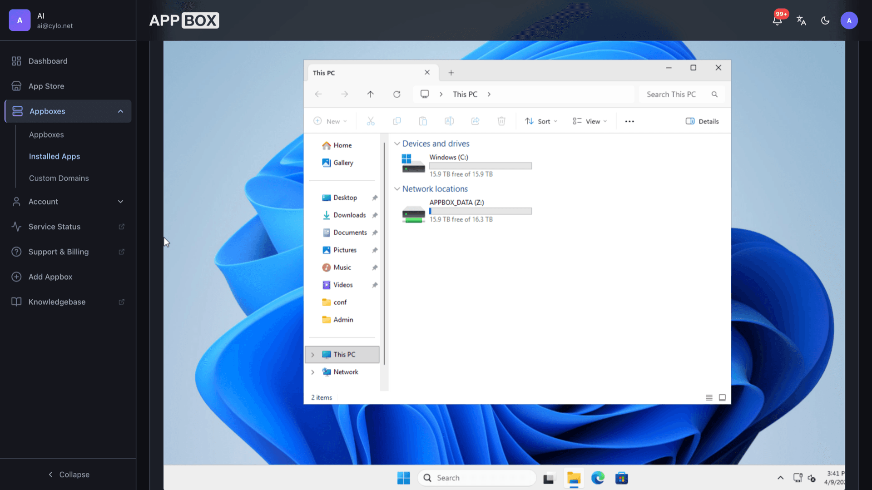The image size is (872, 490).
Task: Select the Windows (C:) drive
Action: [467, 165]
